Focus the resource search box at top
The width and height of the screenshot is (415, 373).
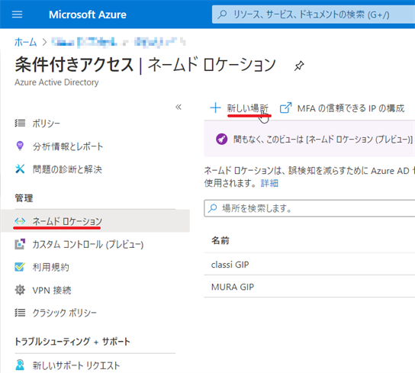tap(314, 14)
